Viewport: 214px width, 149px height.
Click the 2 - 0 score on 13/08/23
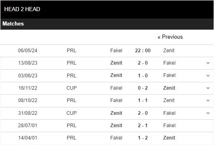click(143, 63)
